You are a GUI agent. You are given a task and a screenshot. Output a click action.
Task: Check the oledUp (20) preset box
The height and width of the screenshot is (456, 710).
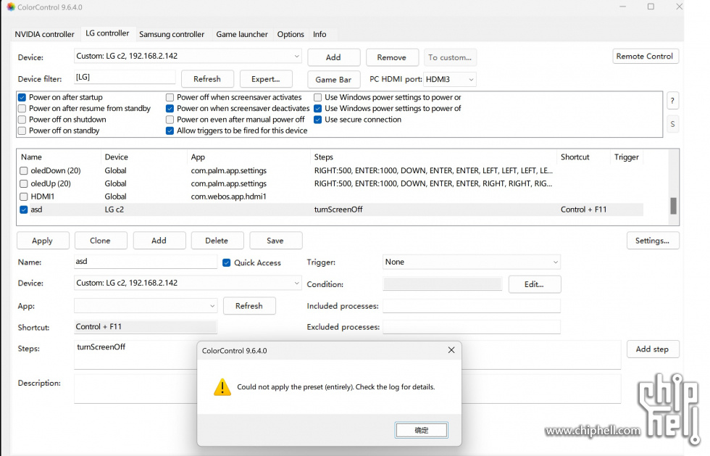tap(23, 183)
